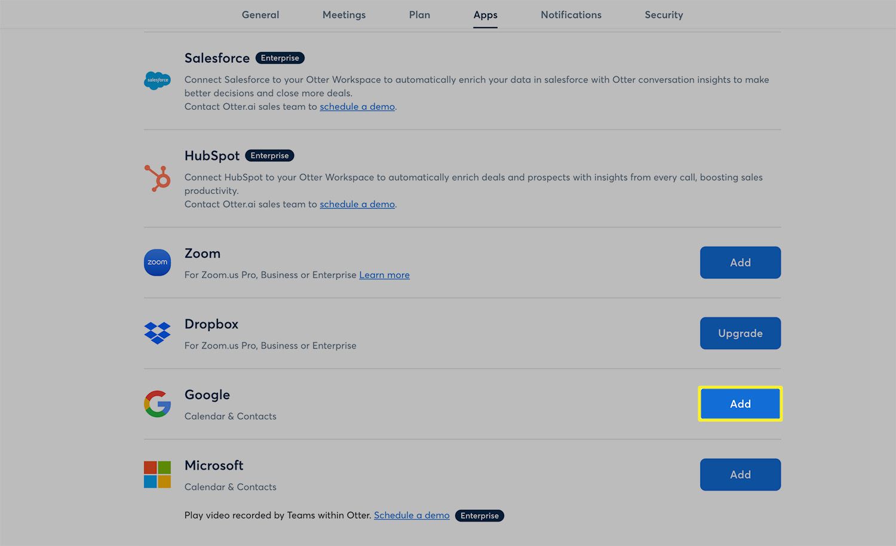Click the Microsoft four-square logo icon
This screenshot has height=546, width=896.
pyautogui.click(x=157, y=474)
